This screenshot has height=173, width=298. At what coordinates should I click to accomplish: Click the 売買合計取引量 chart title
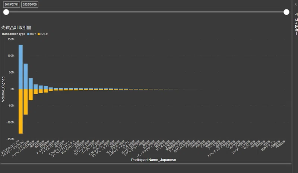point(16,27)
